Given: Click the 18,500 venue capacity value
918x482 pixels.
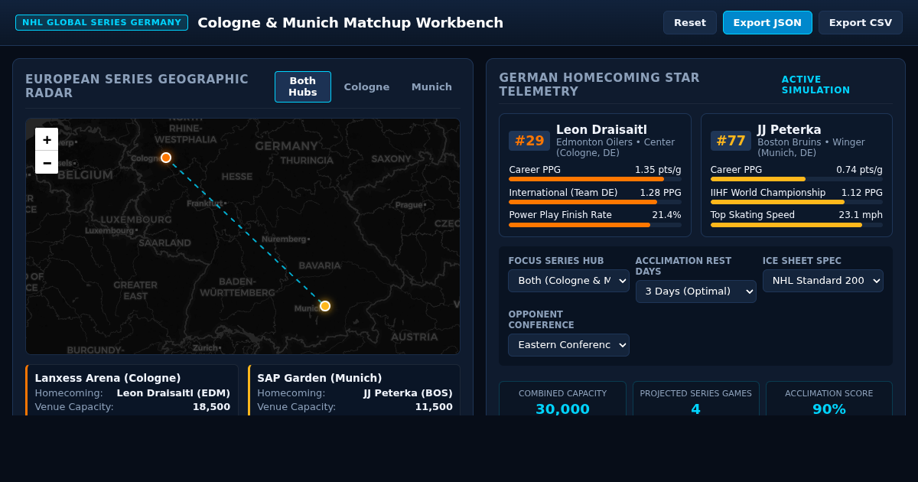Looking at the screenshot, I should click(x=211, y=407).
